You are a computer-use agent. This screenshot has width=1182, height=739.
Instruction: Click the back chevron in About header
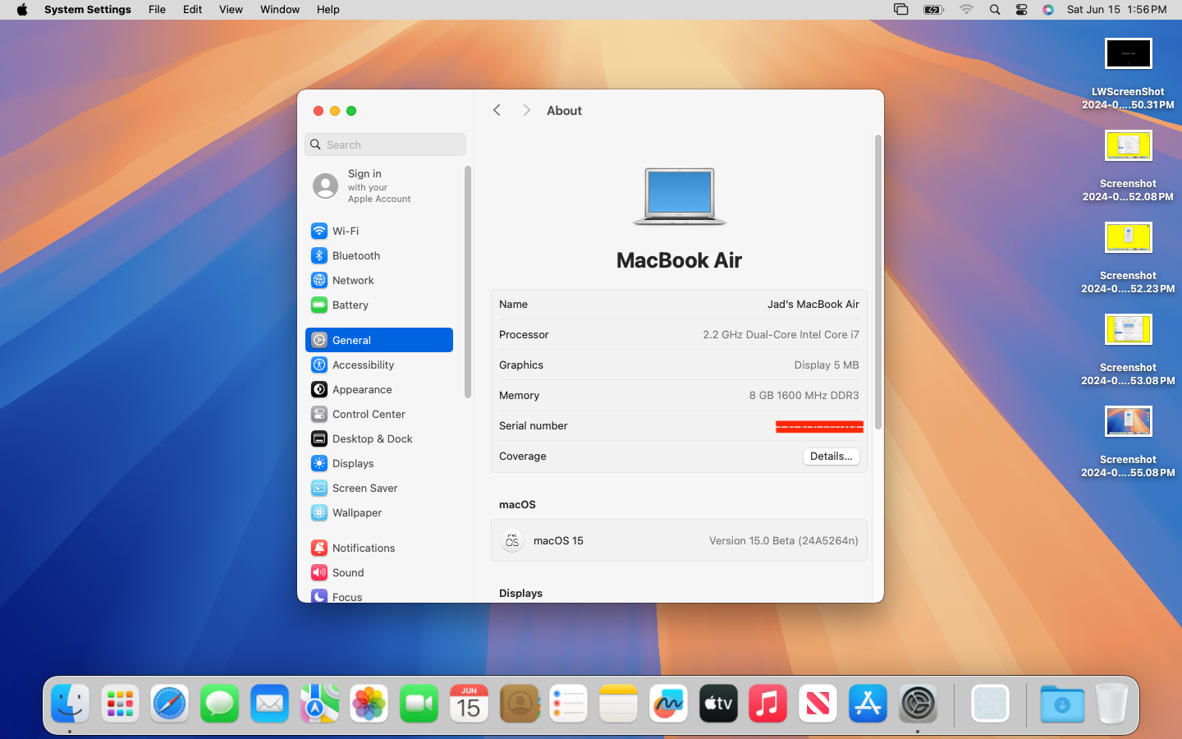pyautogui.click(x=497, y=110)
